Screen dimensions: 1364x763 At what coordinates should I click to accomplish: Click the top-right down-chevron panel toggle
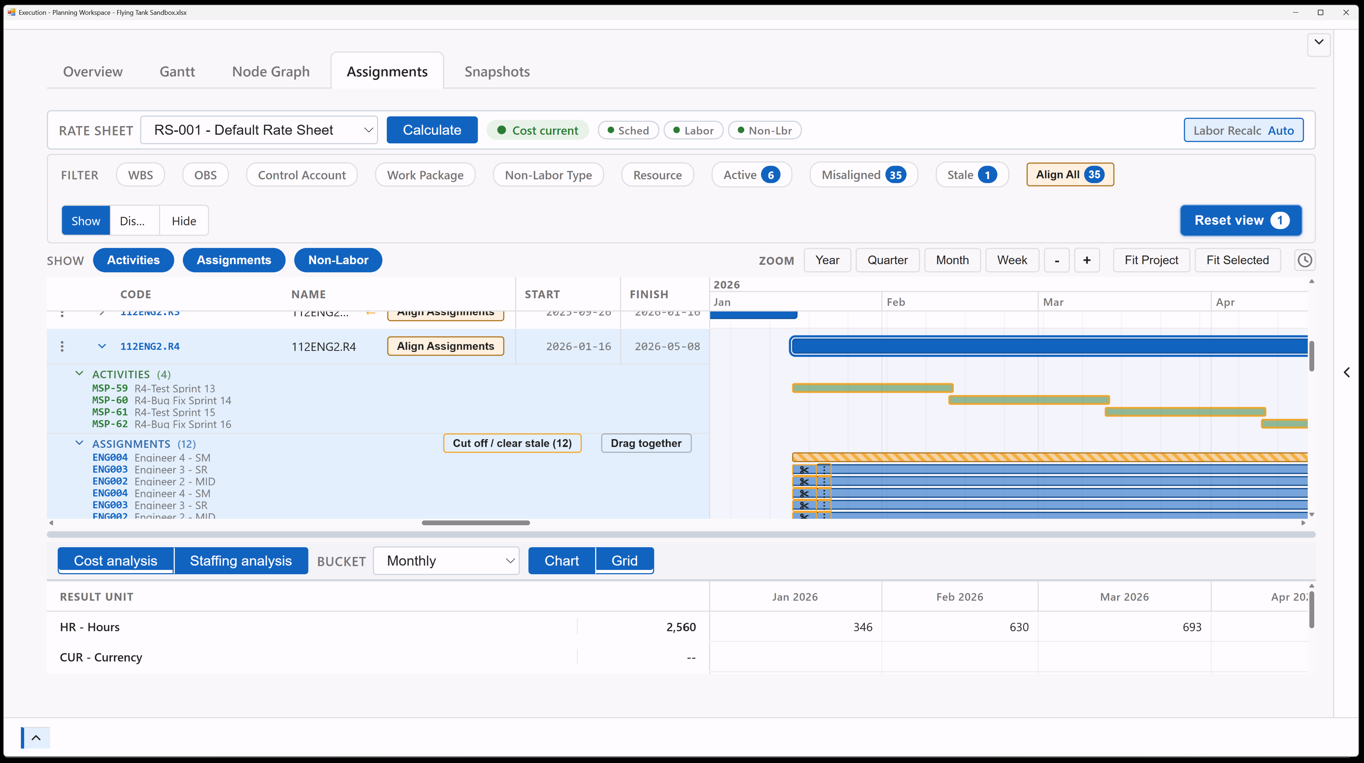(x=1319, y=43)
